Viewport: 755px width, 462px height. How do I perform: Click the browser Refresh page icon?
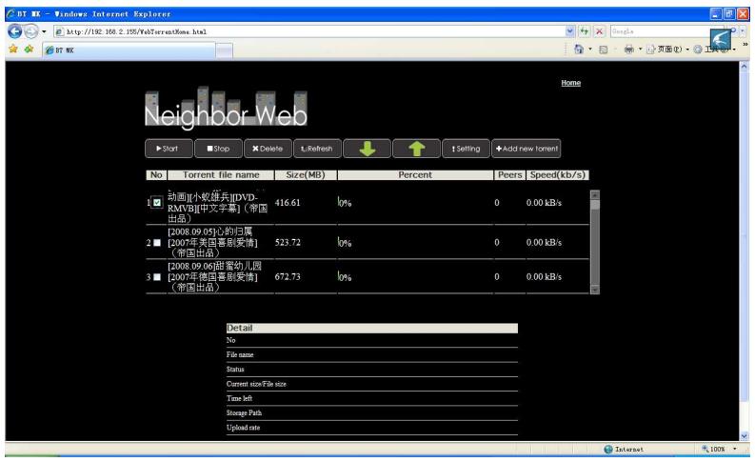pyautogui.click(x=584, y=31)
